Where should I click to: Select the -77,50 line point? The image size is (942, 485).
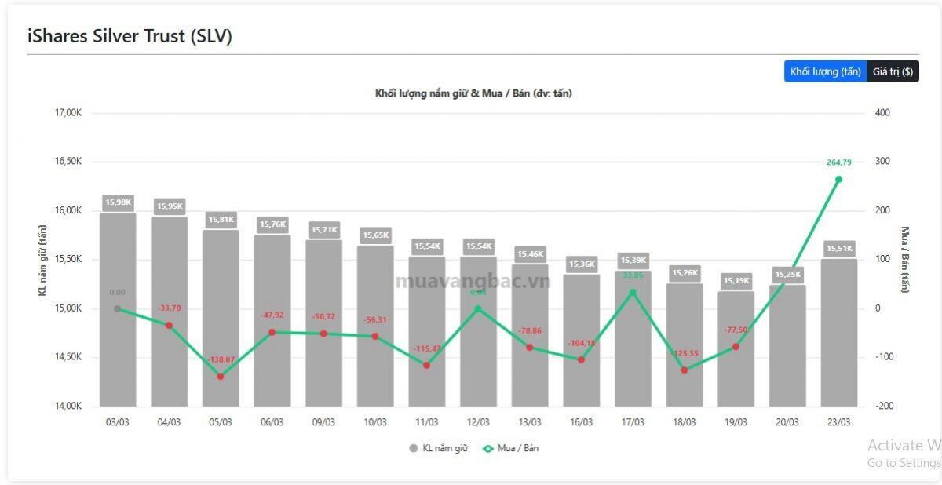pos(736,346)
